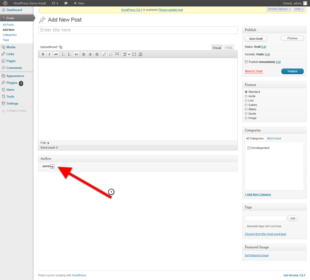Image resolution: width=310 pixels, height=280 pixels.
Task: Go to All Posts
Action: coord(8,25)
